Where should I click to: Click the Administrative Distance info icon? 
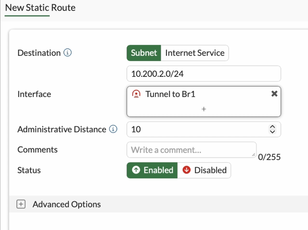(113, 129)
